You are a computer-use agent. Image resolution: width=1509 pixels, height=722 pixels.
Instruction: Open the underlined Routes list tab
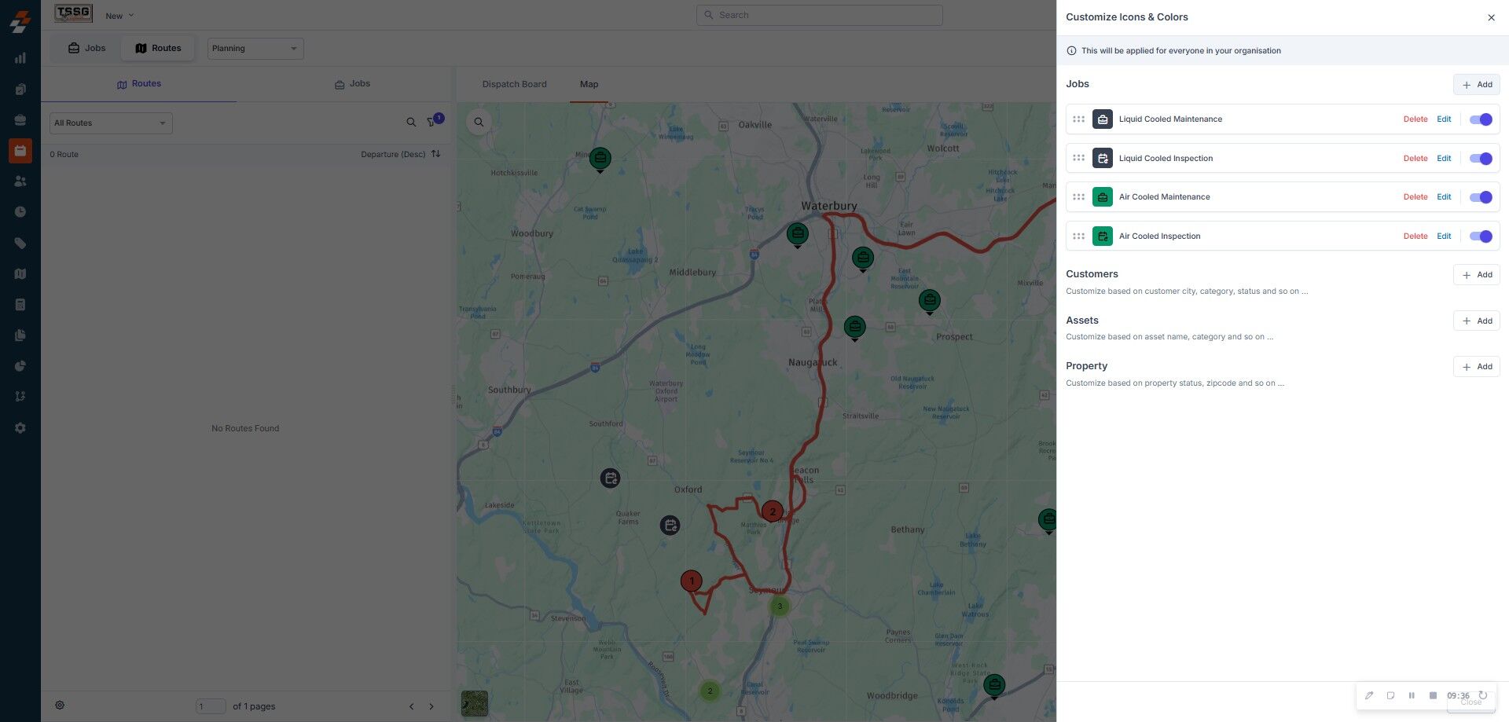[x=139, y=84]
